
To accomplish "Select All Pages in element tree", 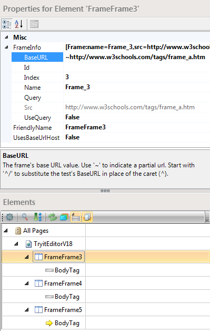I will click(36, 231).
